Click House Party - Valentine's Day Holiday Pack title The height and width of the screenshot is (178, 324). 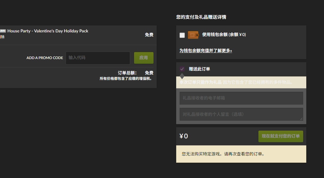point(48,31)
